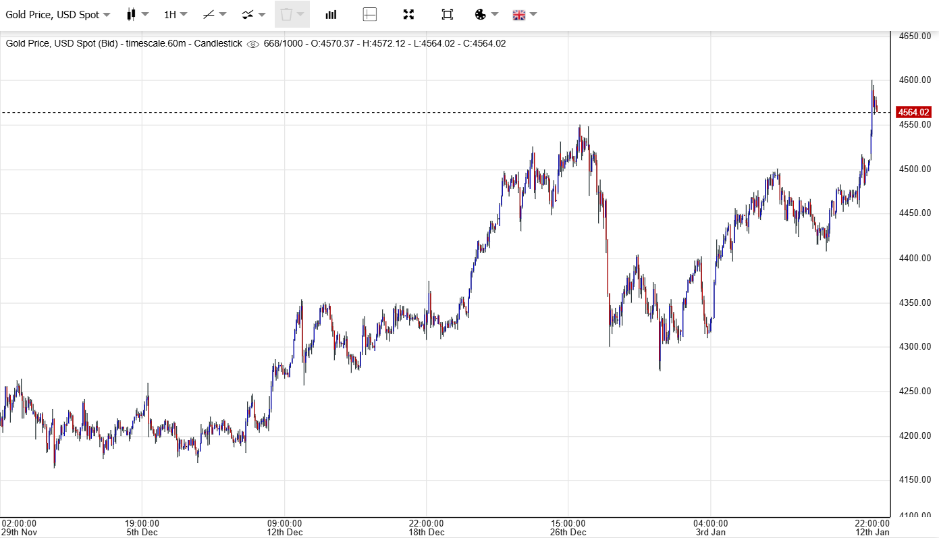Click the 26th Dec date axis label

click(x=568, y=532)
